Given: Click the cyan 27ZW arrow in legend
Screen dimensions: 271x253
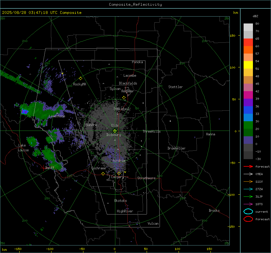Looking at the screenshot, I should (x=248, y=189).
